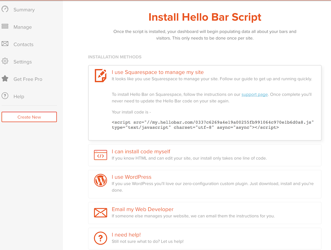Image resolution: width=331 pixels, height=250 pixels.
Task: Click the Get Free Pro star icon
Action: tap(5, 78)
